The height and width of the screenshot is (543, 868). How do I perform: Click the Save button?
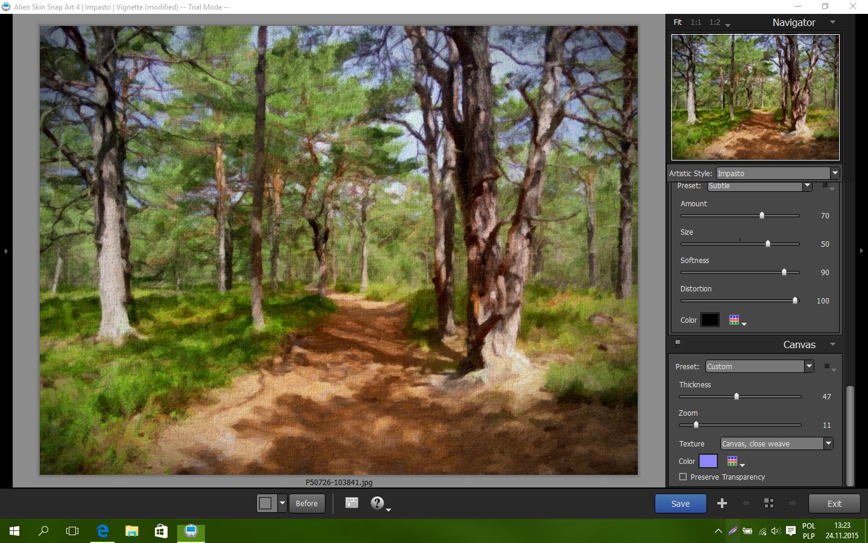tap(681, 503)
